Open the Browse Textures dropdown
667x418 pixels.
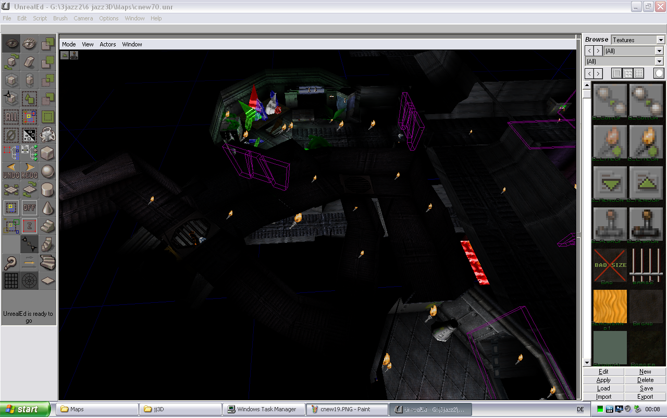[x=661, y=40]
